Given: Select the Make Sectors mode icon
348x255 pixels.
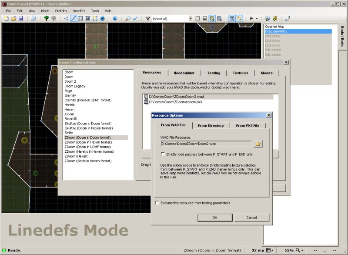Looking at the screenshot, I should point(95,19).
